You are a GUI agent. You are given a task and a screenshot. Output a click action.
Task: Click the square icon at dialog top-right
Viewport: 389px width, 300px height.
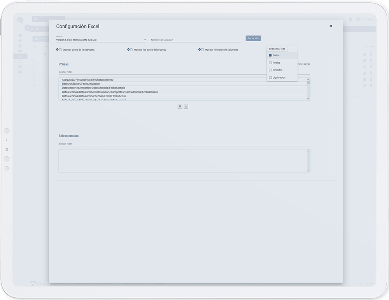coord(331,26)
